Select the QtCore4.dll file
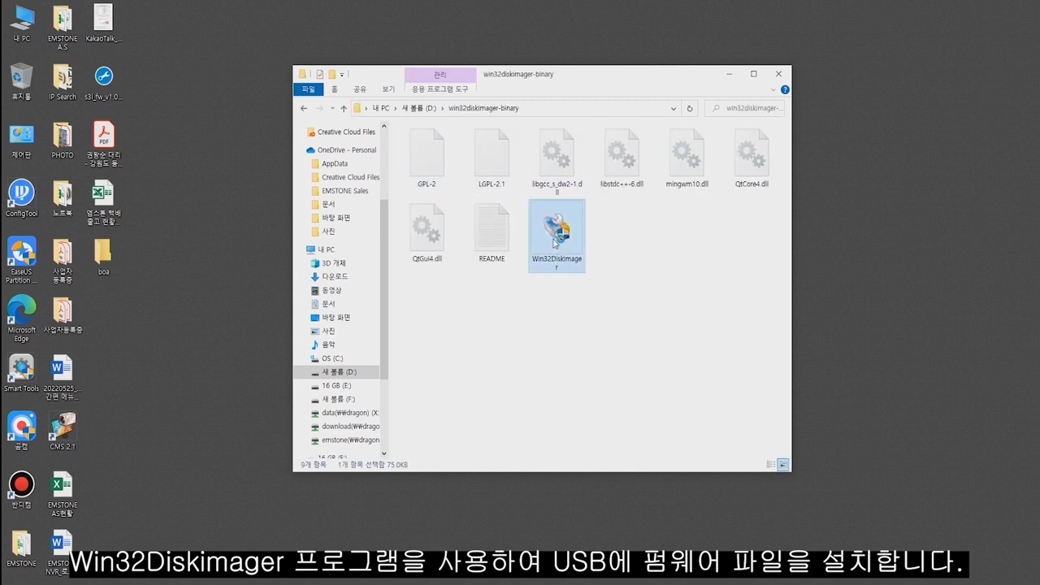 click(x=752, y=158)
